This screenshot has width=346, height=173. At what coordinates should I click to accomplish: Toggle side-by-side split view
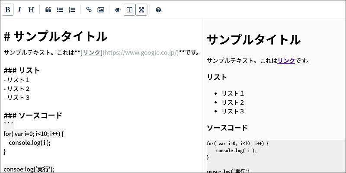(129, 10)
